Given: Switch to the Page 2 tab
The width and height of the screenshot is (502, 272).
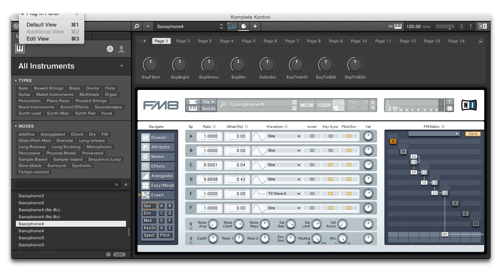Looking at the screenshot, I should click(183, 41).
